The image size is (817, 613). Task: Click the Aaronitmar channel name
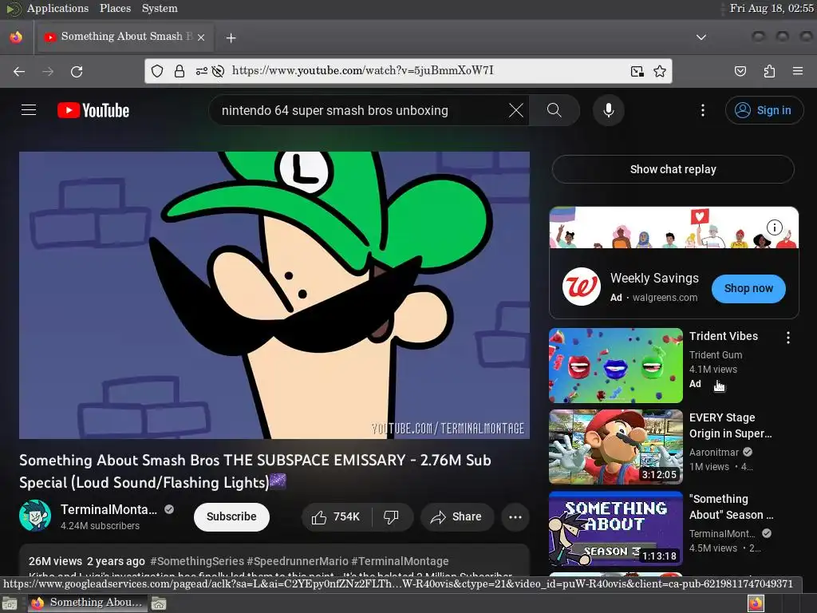(x=714, y=452)
